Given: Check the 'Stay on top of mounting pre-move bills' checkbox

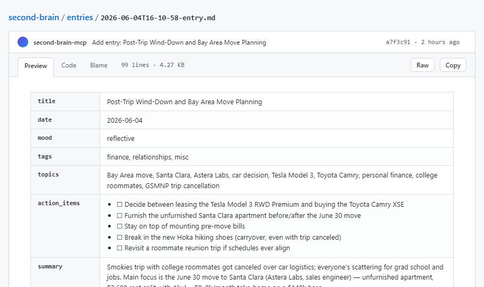Looking at the screenshot, I should 119,226.
